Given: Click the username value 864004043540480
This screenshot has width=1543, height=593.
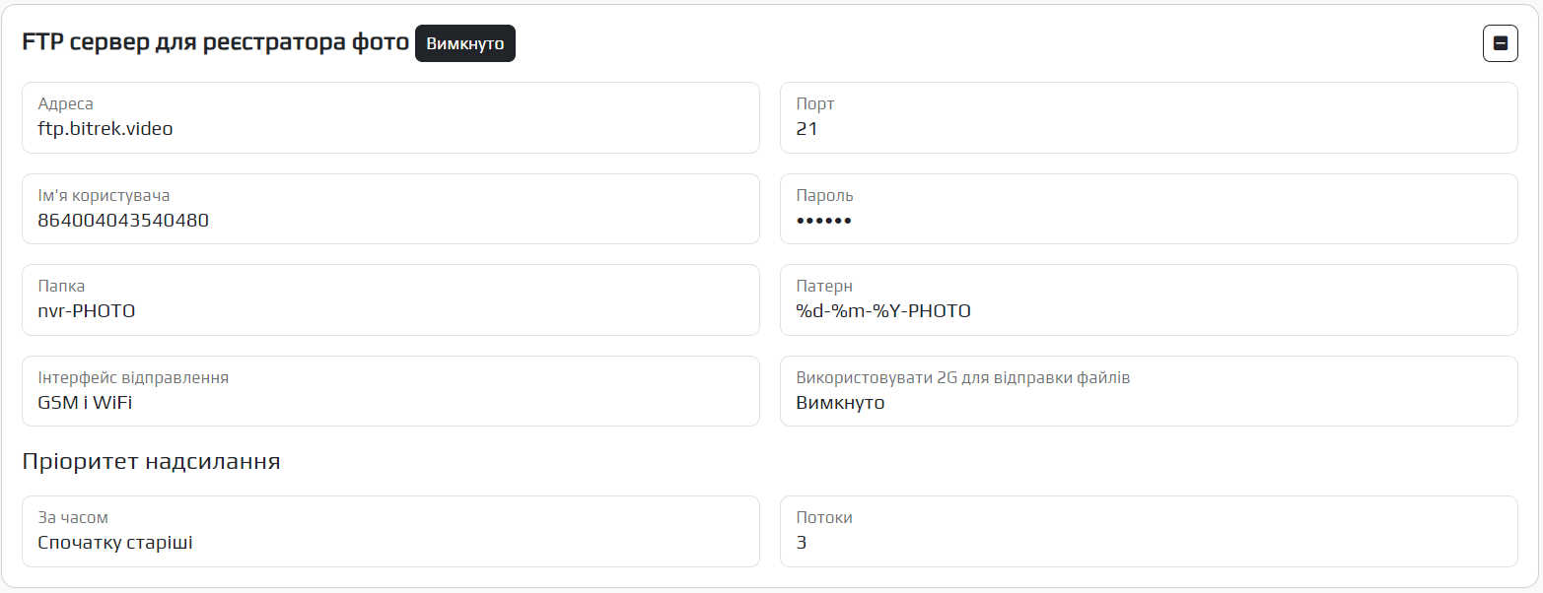Looking at the screenshot, I should [123, 221].
